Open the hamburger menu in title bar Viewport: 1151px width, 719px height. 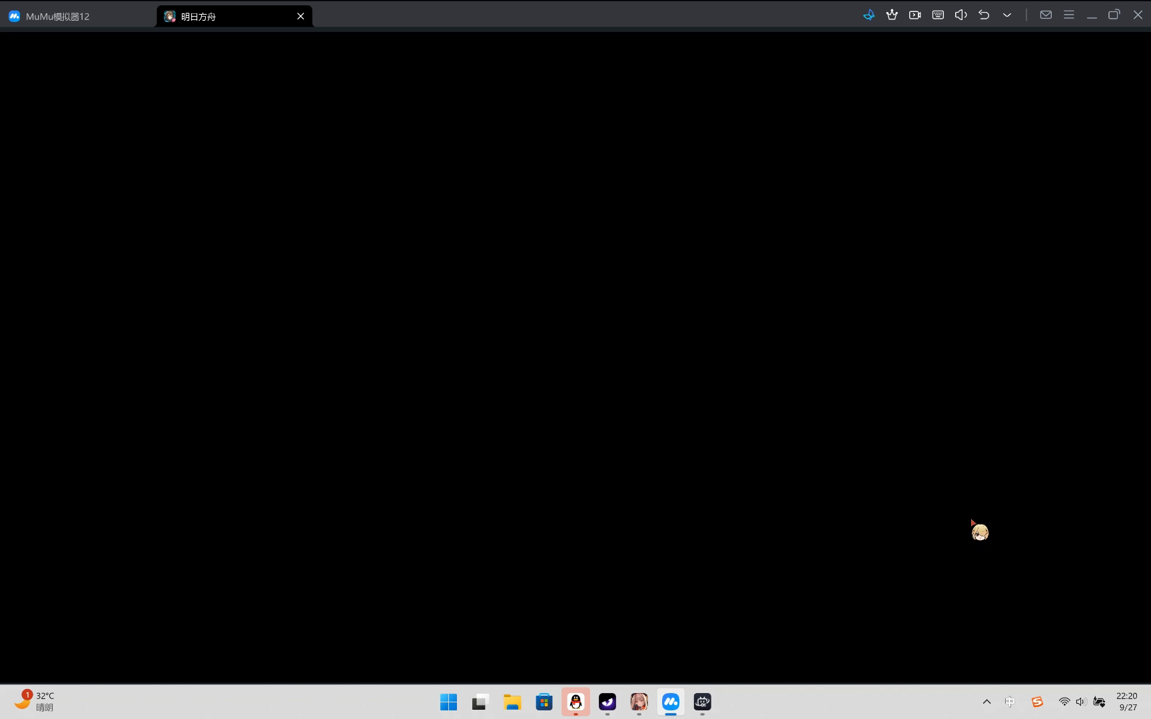pos(1069,15)
